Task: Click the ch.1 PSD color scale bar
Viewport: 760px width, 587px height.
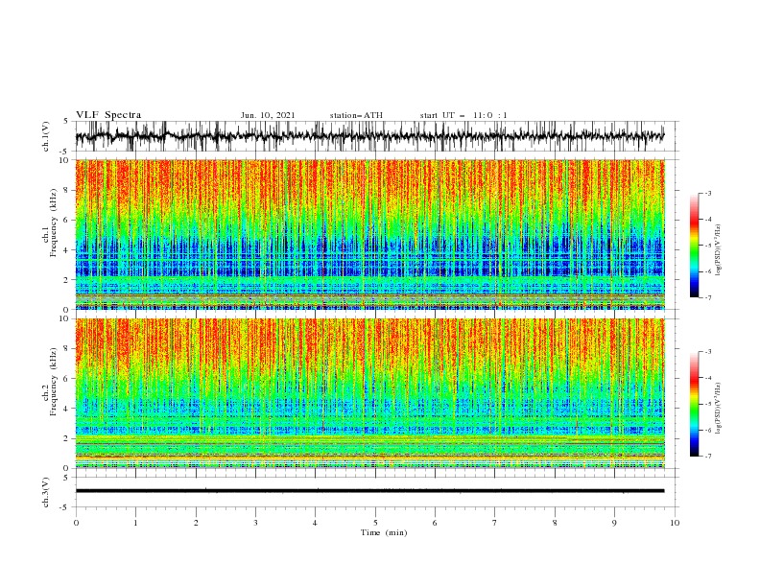Action: click(x=694, y=245)
